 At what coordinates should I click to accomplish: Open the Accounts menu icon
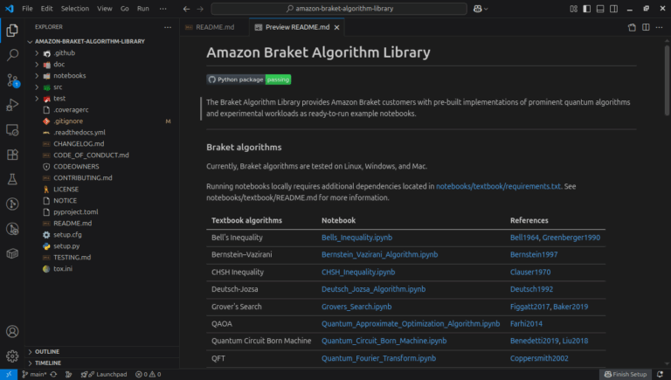[x=12, y=331]
